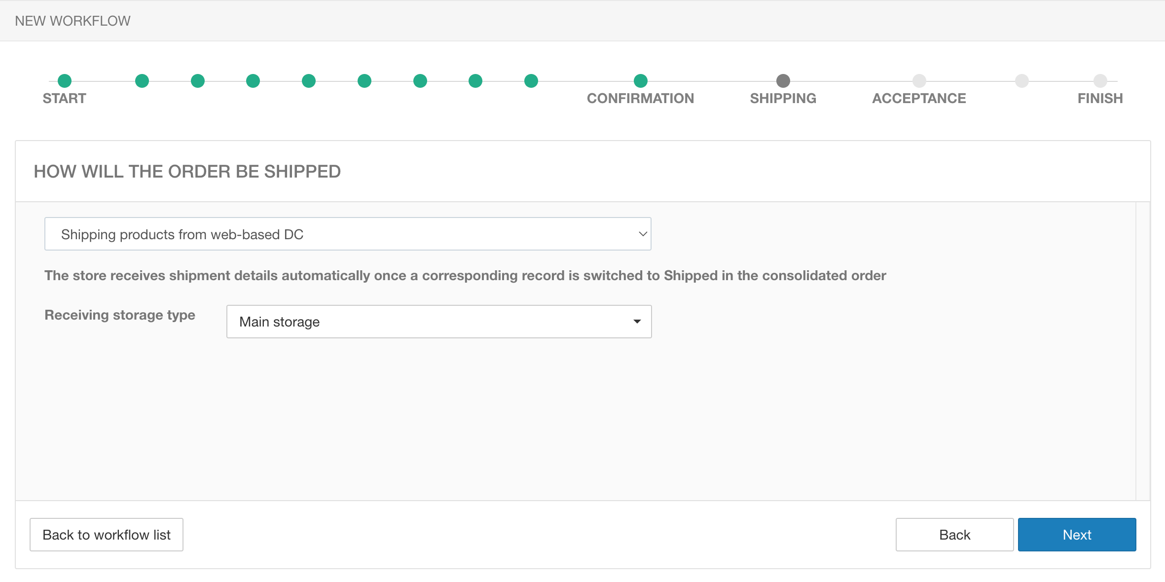Click the SHIPPING step label

[783, 98]
